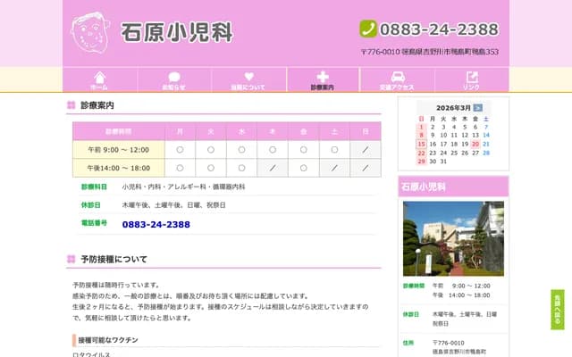Select March 20 in the calendar
The height and width of the screenshot is (357, 572).
[475, 144]
